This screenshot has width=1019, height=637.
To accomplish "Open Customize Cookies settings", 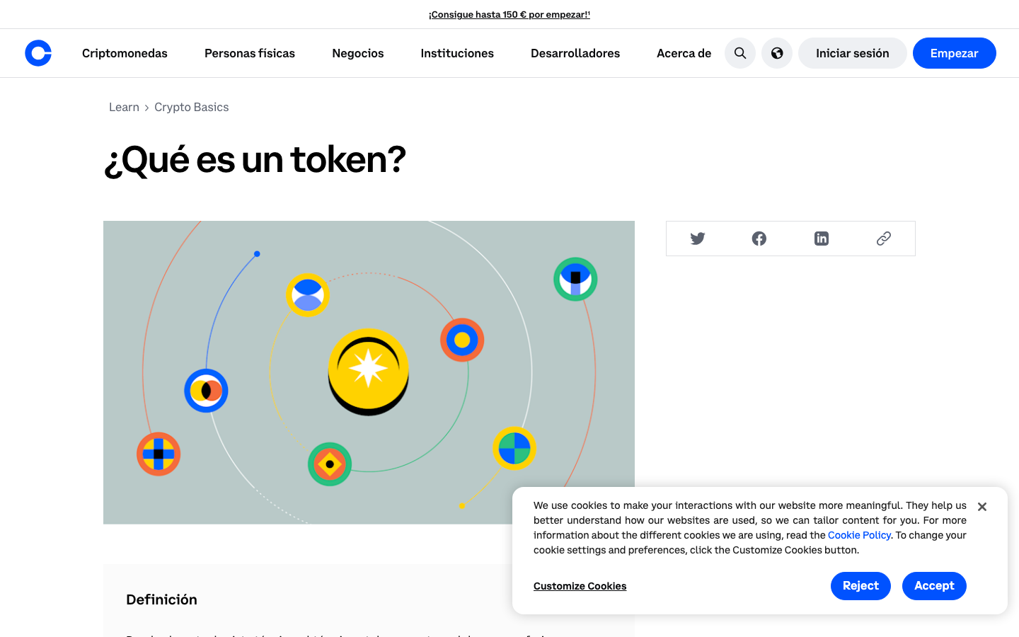I will 580,585.
